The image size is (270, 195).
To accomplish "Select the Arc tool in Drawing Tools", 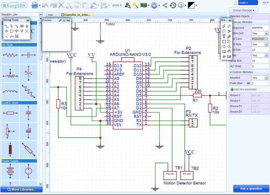I will (224, 31).
